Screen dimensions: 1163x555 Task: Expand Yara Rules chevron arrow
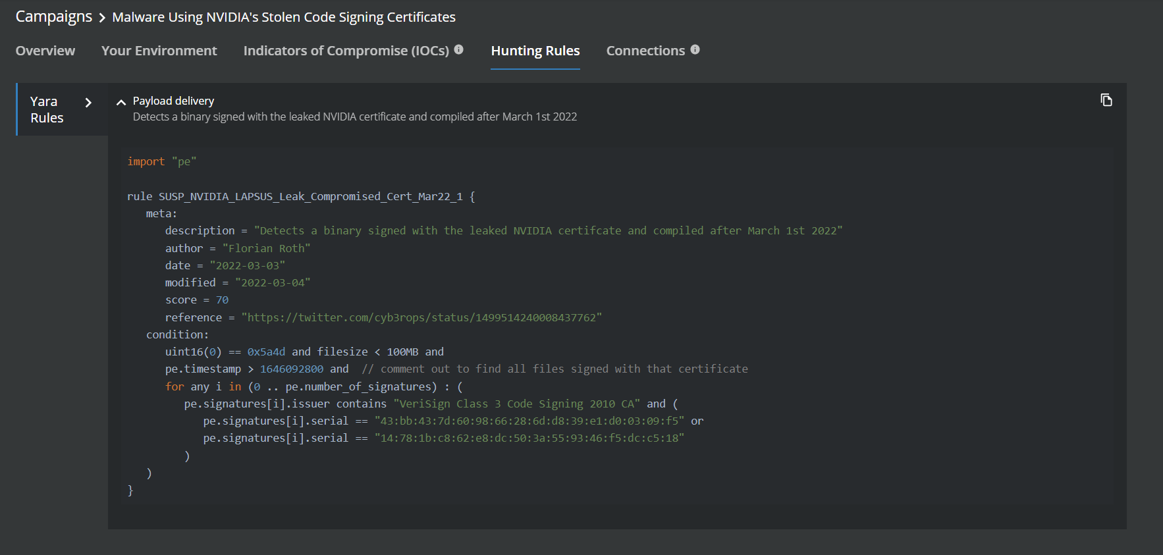(x=88, y=103)
